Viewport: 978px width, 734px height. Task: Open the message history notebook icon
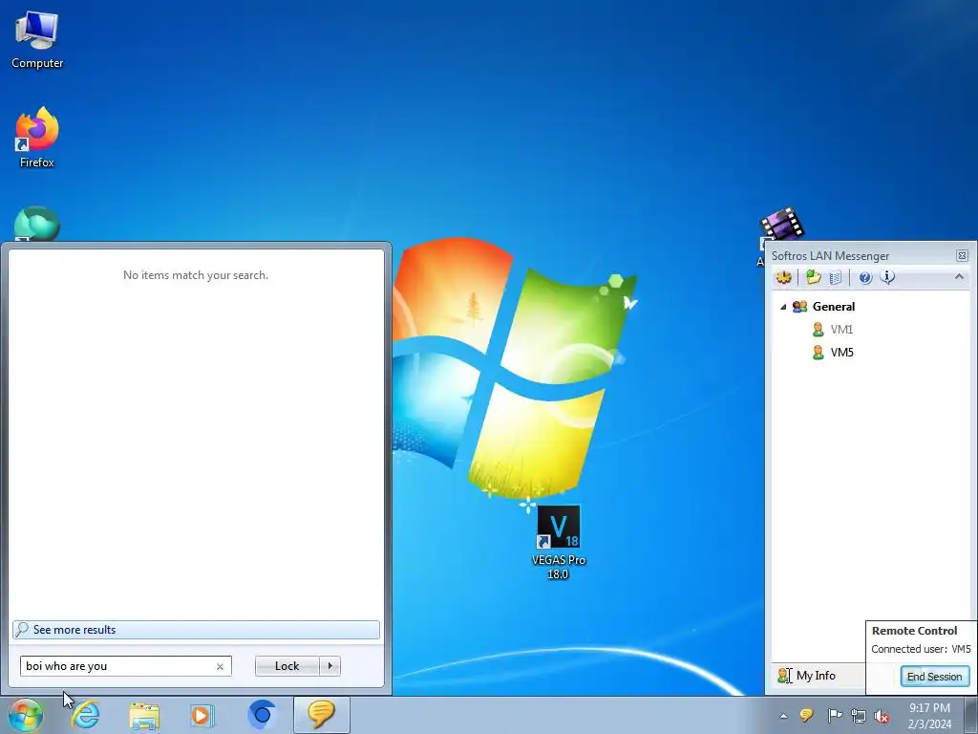pyautogui.click(x=835, y=277)
